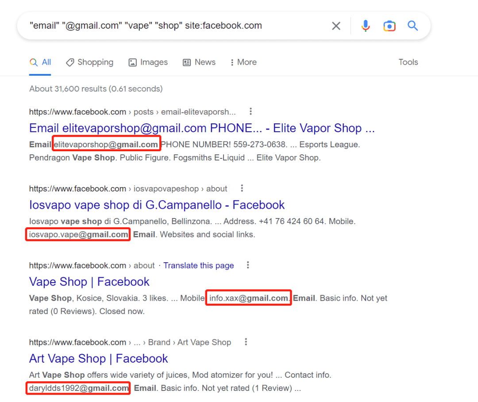Image resolution: width=478 pixels, height=402 pixels.
Task: Expand the More search filters menu
Action: [x=243, y=62]
